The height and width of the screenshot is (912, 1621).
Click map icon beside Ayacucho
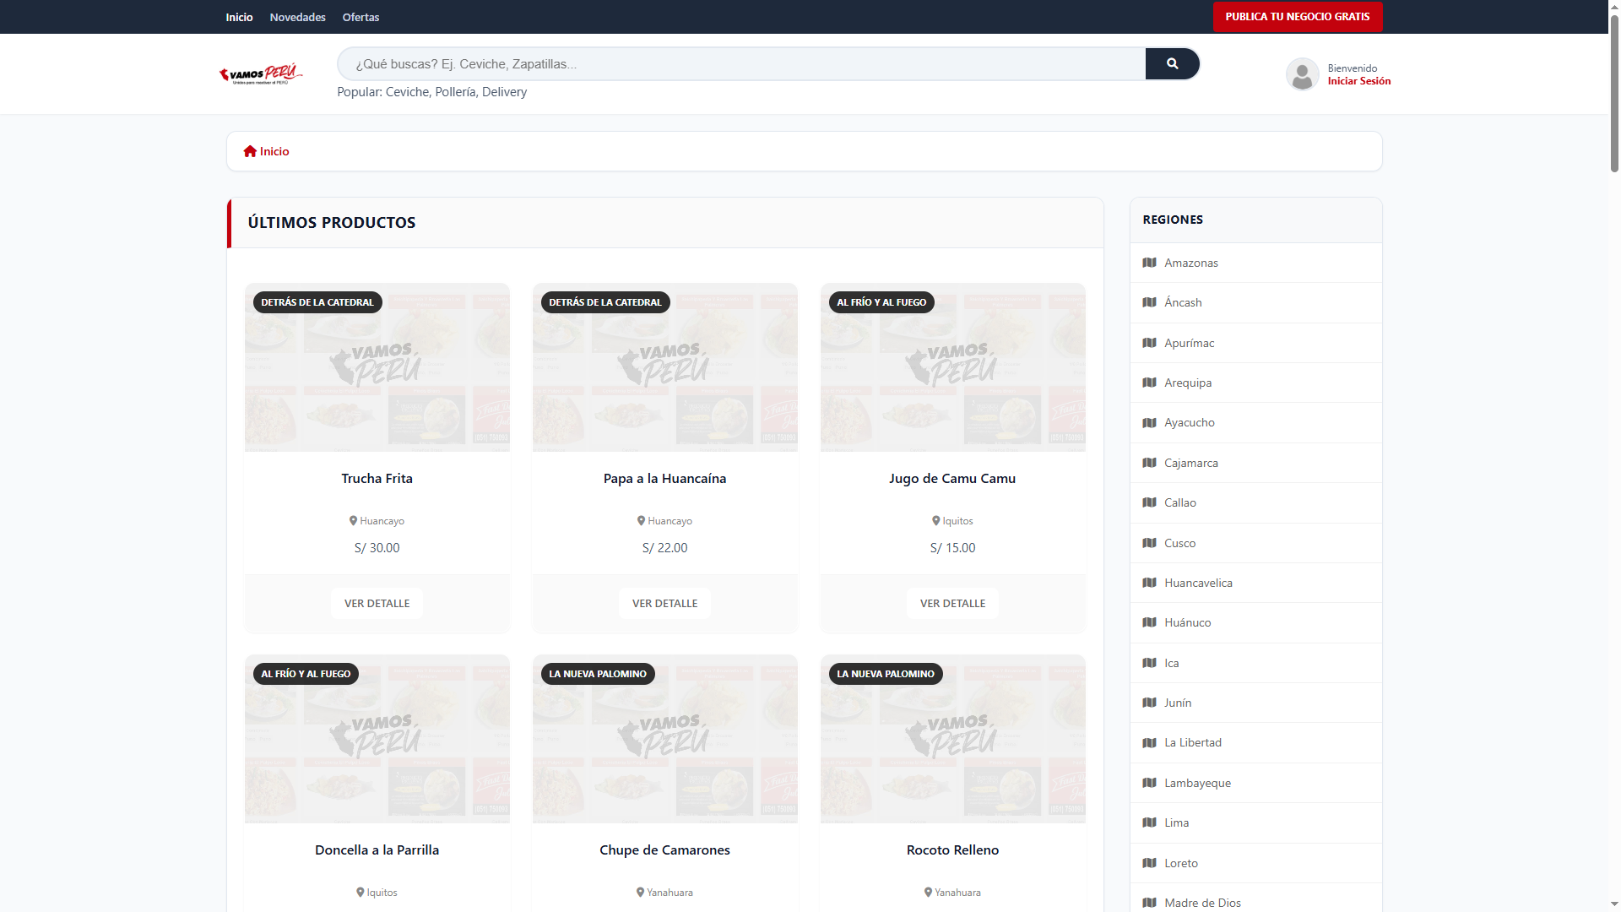1149,422
